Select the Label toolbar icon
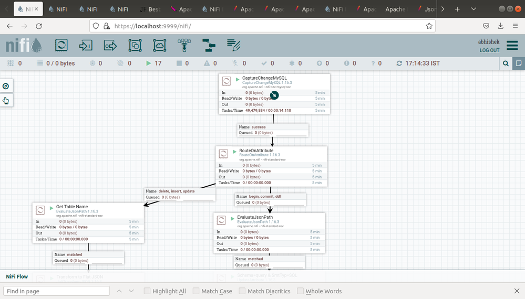 click(x=234, y=46)
